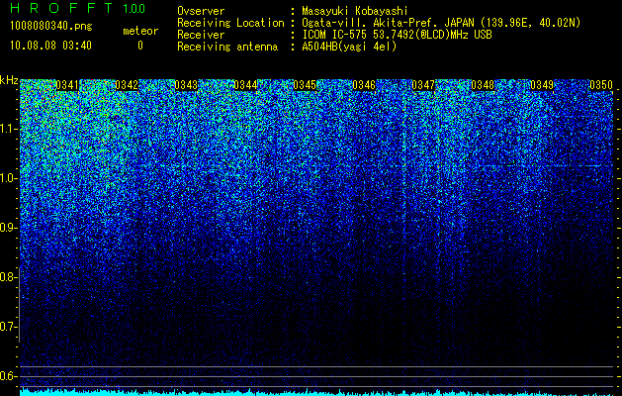Click the 0.8 frequency axis label
This screenshot has height=396, width=622.
8,277
